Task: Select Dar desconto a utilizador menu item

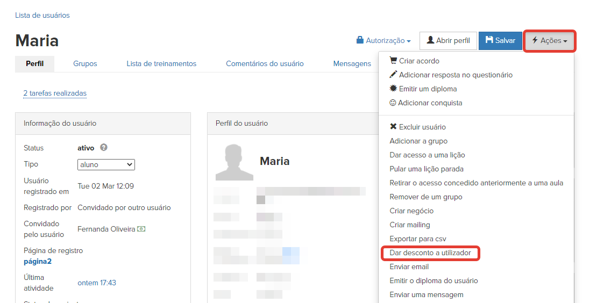Action: point(430,252)
